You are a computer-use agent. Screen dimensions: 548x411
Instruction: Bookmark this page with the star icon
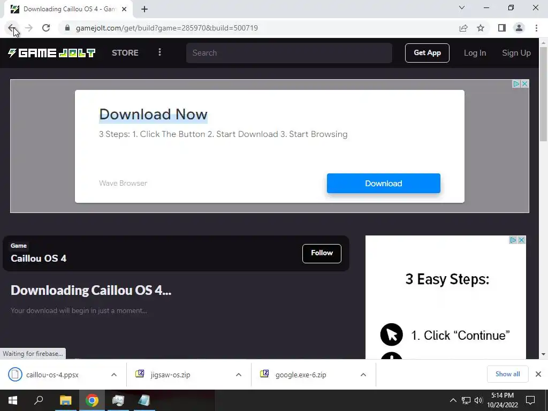pos(481,28)
